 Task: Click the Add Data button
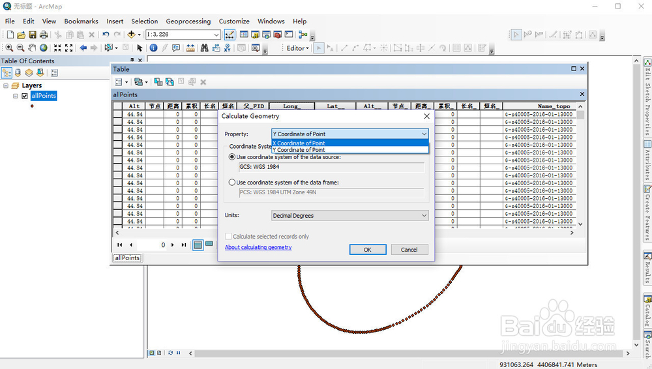(132, 35)
